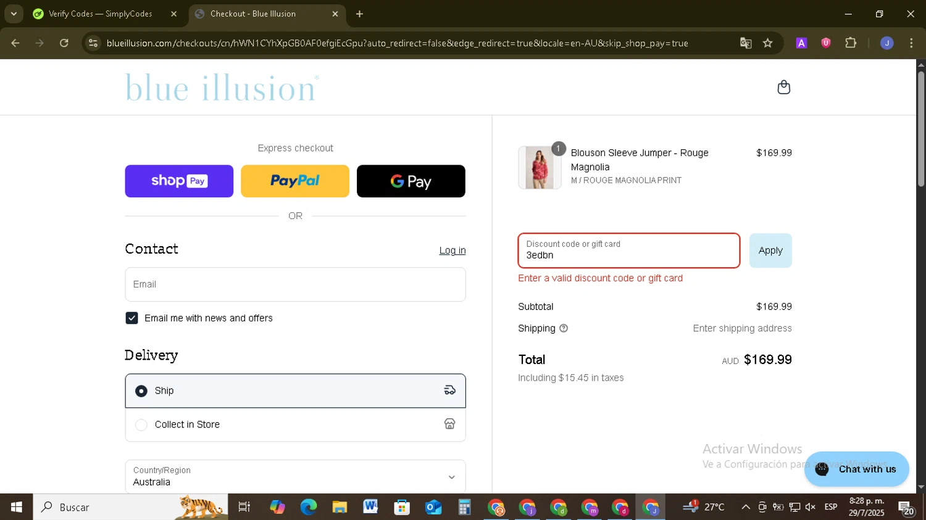The width and height of the screenshot is (926, 520).
Task: Click the Email input field
Action: [x=295, y=284]
